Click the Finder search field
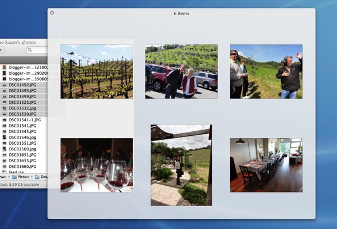 37,50
